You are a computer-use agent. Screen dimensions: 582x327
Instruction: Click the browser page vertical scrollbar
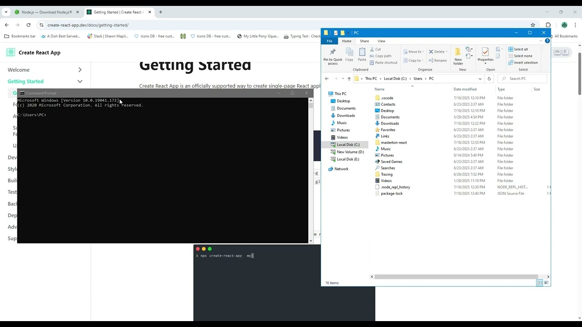pyautogui.click(x=580, y=74)
